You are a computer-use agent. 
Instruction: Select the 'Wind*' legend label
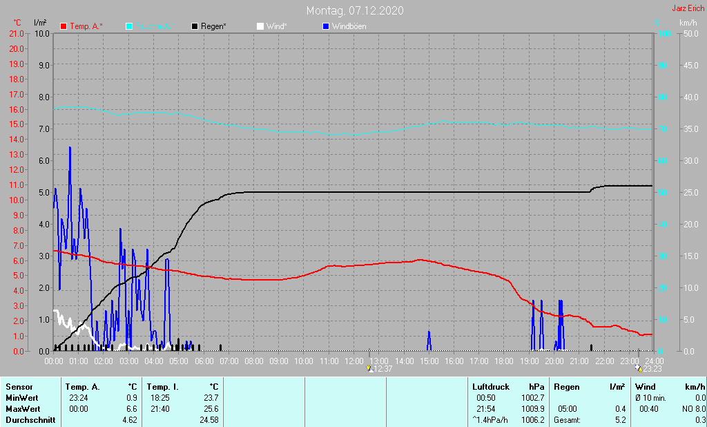pos(276,27)
